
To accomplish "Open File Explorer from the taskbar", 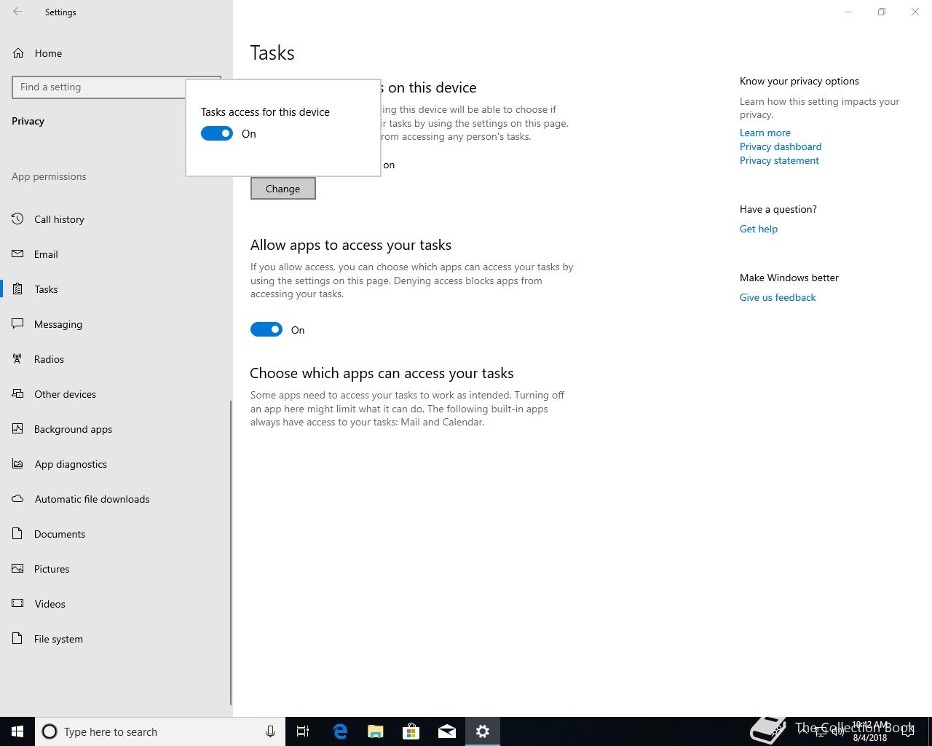I will 376,731.
